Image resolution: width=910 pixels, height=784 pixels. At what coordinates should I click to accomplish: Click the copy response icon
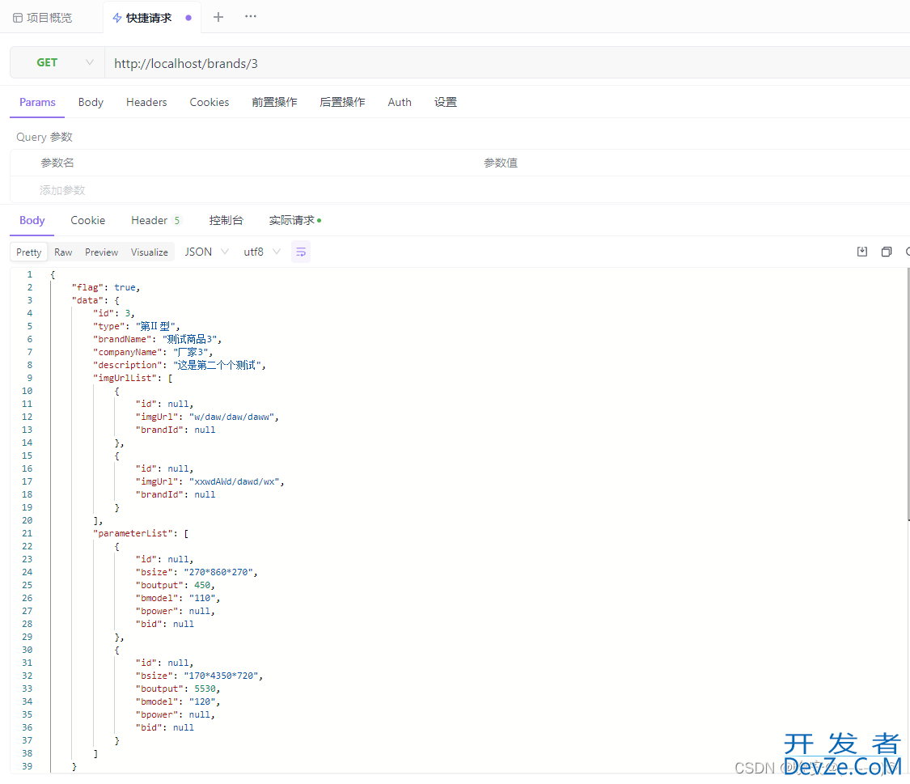click(x=887, y=252)
